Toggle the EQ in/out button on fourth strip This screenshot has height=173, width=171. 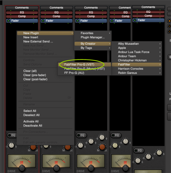[x=116, y=135]
